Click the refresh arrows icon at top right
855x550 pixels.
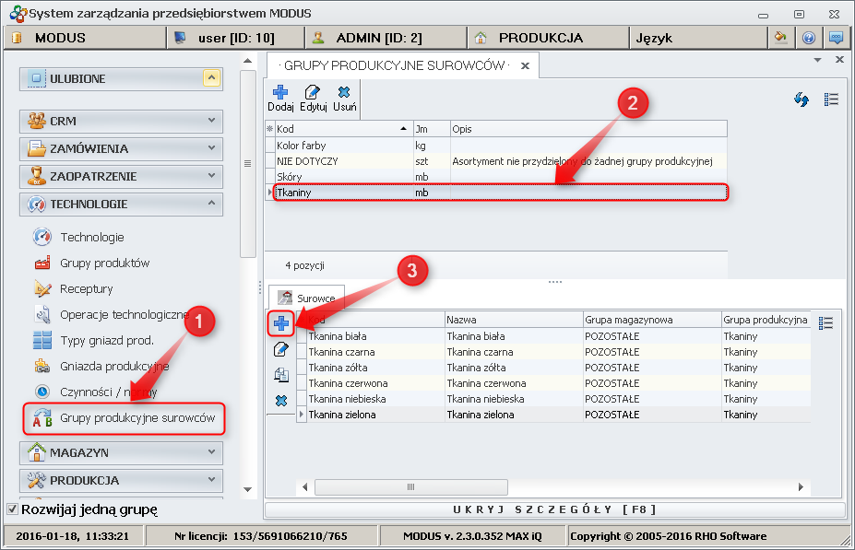pyautogui.click(x=802, y=99)
